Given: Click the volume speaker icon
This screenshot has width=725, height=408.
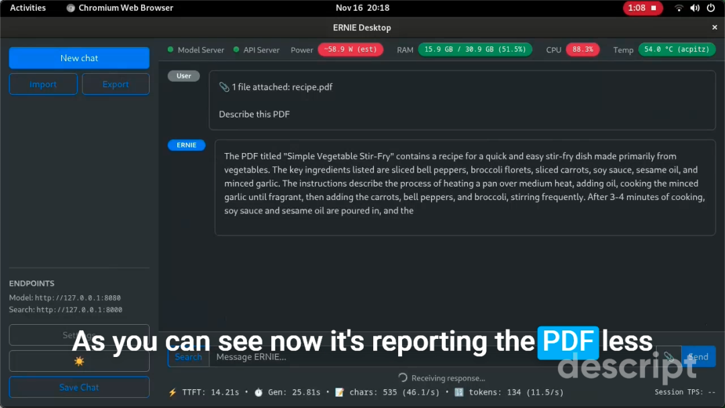Looking at the screenshot, I should point(695,8).
